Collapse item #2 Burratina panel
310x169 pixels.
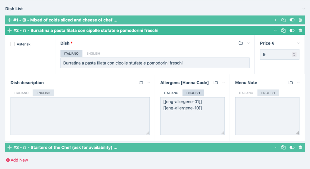click(275, 31)
